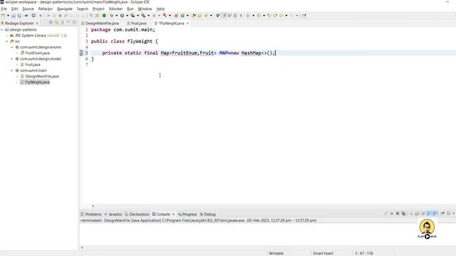Close the Console view tab
The image size is (456, 256).
173,214
